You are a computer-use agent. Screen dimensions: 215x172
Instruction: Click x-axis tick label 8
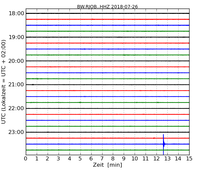(113, 159)
